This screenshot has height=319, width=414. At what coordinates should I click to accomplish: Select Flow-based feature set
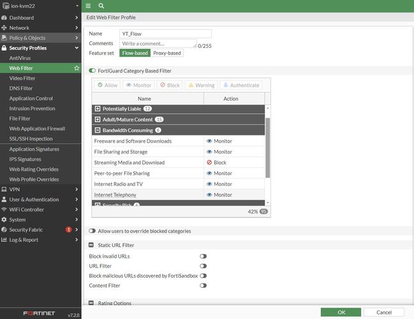(x=135, y=53)
